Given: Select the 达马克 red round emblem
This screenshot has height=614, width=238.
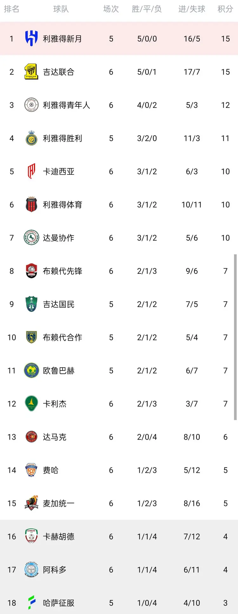Looking at the screenshot, I should (31, 437).
